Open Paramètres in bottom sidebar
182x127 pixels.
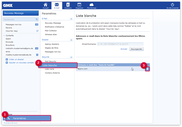(x=28, y=118)
